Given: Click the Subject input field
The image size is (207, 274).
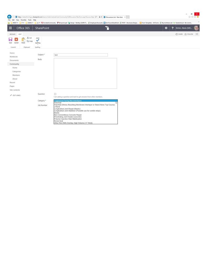Looking at the screenshot, I should click(x=81, y=55).
